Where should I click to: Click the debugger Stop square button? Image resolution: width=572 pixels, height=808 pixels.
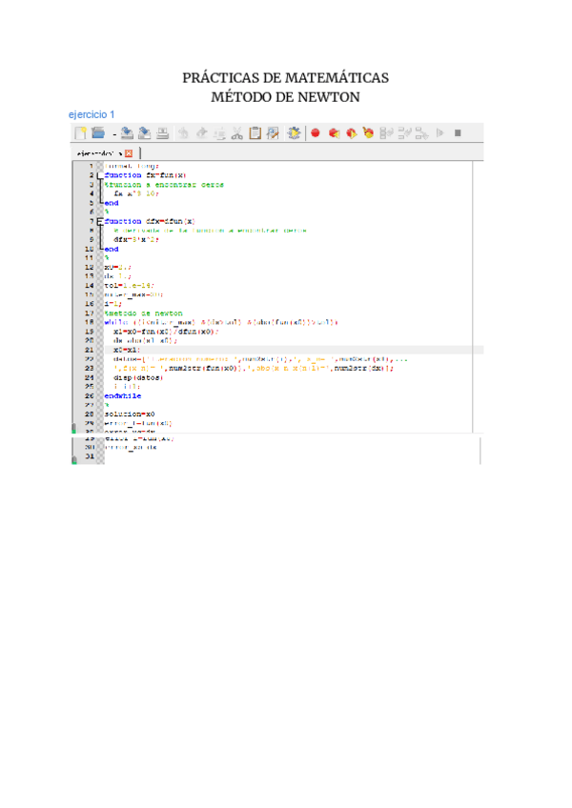pos(458,133)
